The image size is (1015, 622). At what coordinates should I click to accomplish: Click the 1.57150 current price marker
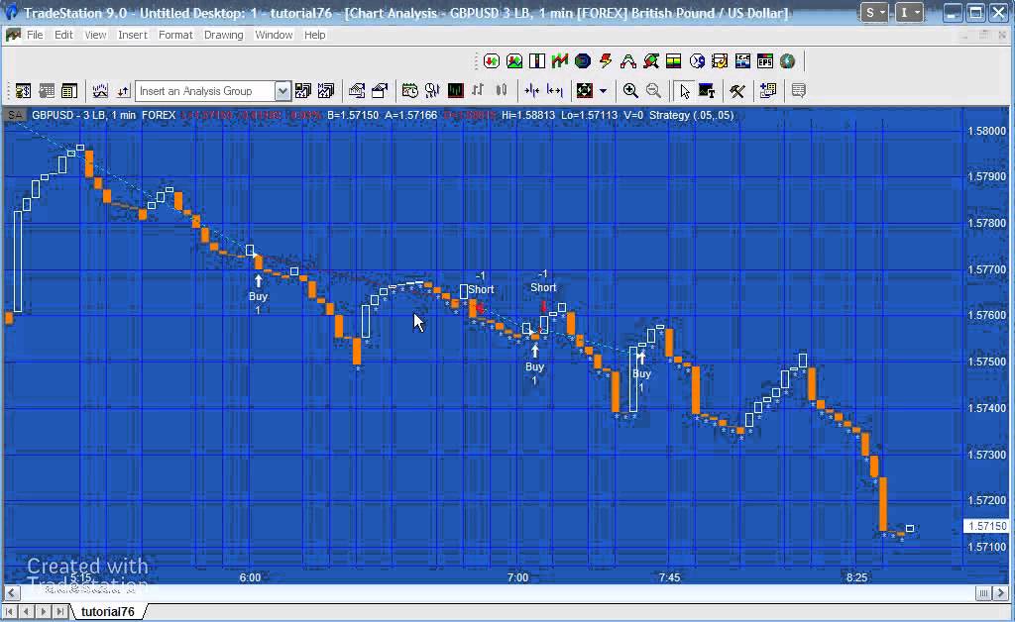point(986,526)
